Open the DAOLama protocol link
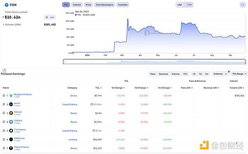248x154 pixels. point(19,138)
